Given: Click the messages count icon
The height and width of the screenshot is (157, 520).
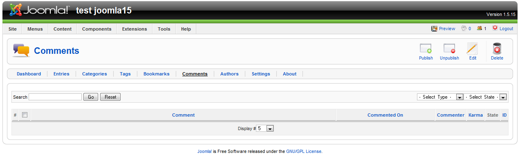Looking at the screenshot, I should (464, 29).
